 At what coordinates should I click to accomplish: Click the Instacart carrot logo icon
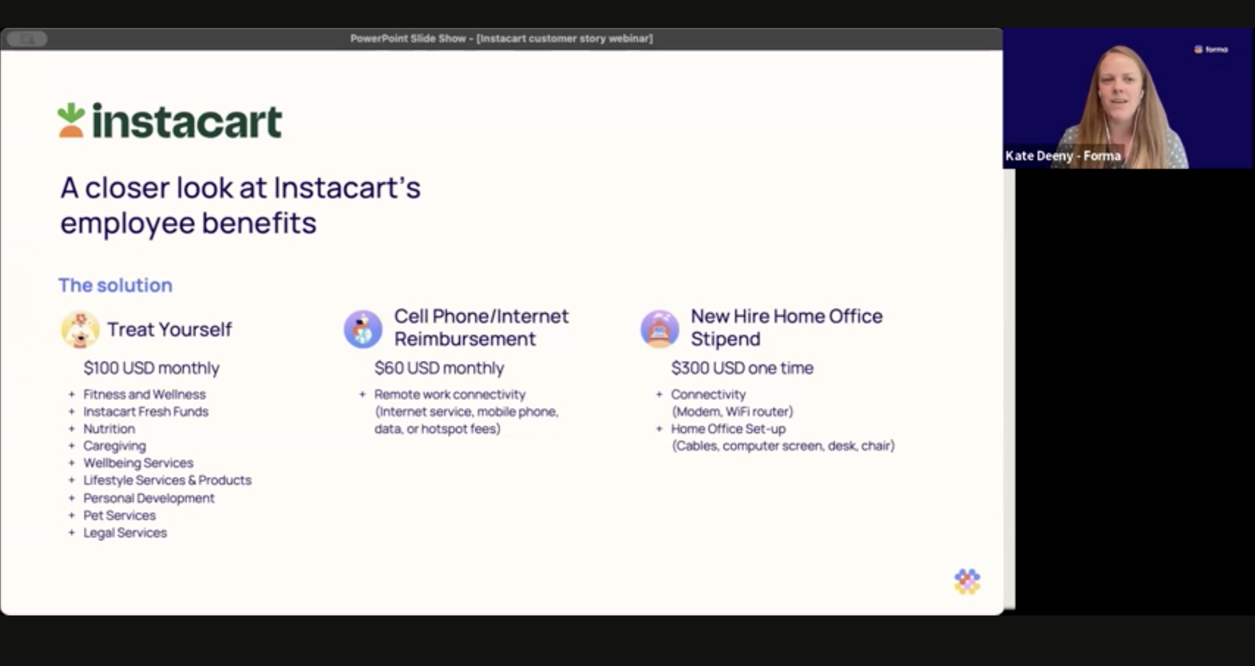tap(71, 120)
